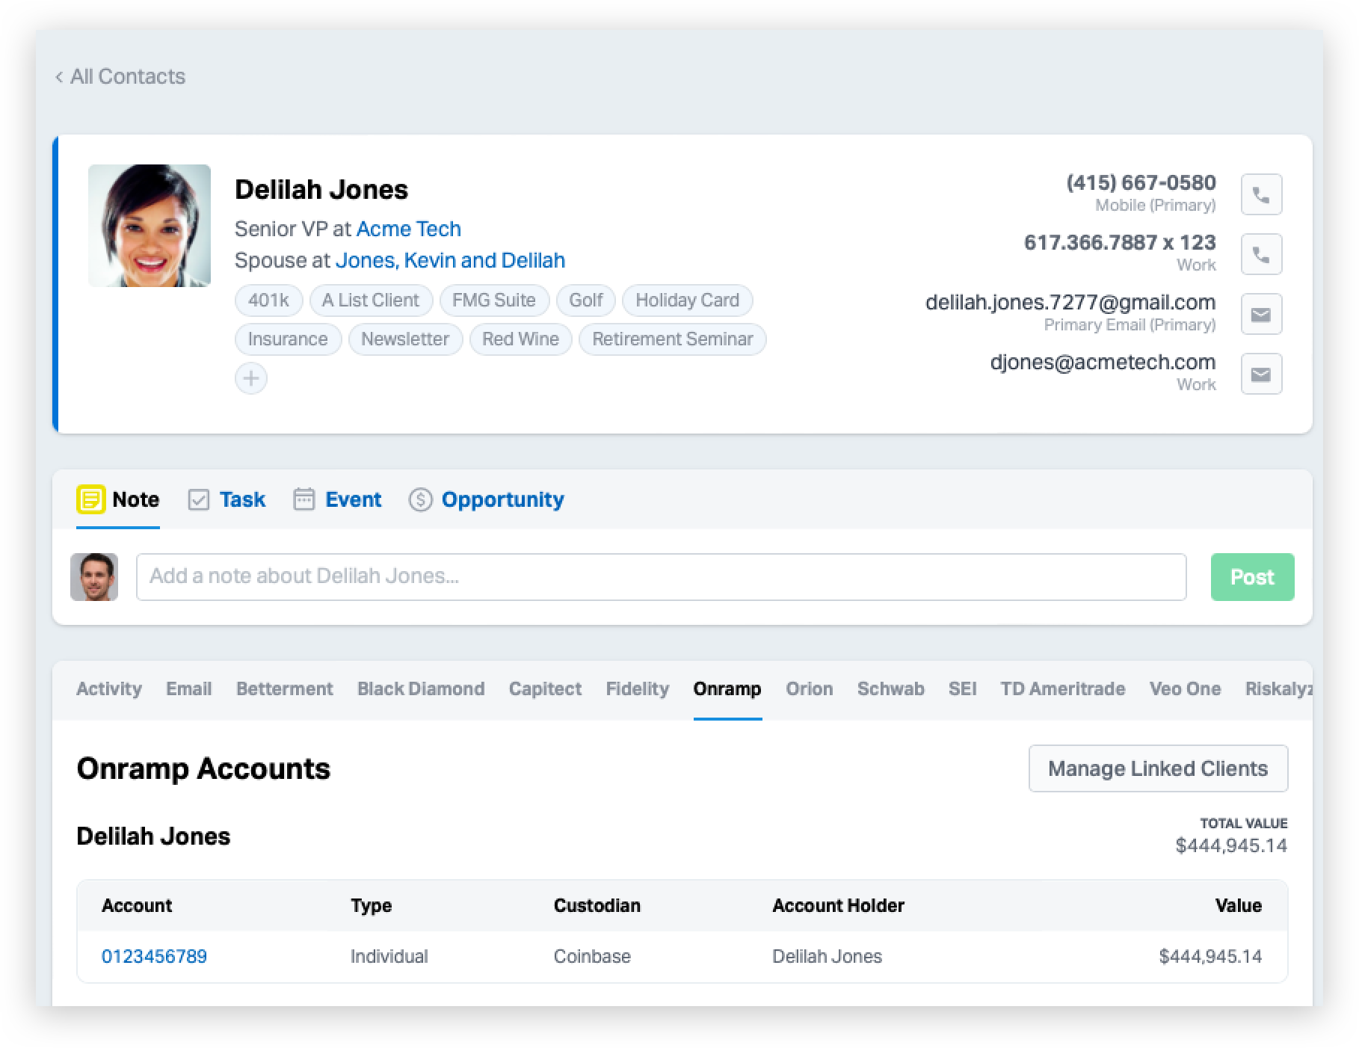This screenshot has width=1359, height=1048.
Task: Click the $444,945.14 value in account row
Action: click(1210, 956)
